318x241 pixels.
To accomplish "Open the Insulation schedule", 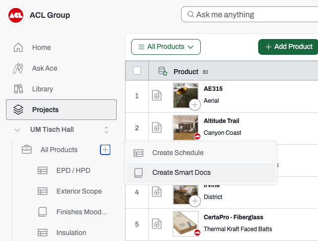I will (x=71, y=233).
